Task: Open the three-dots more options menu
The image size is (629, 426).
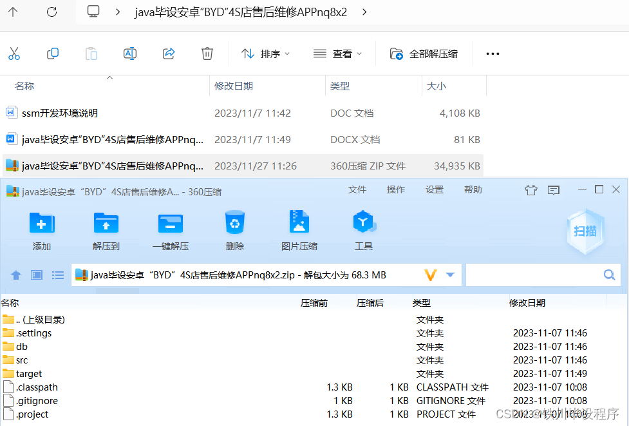Action: 493,53
